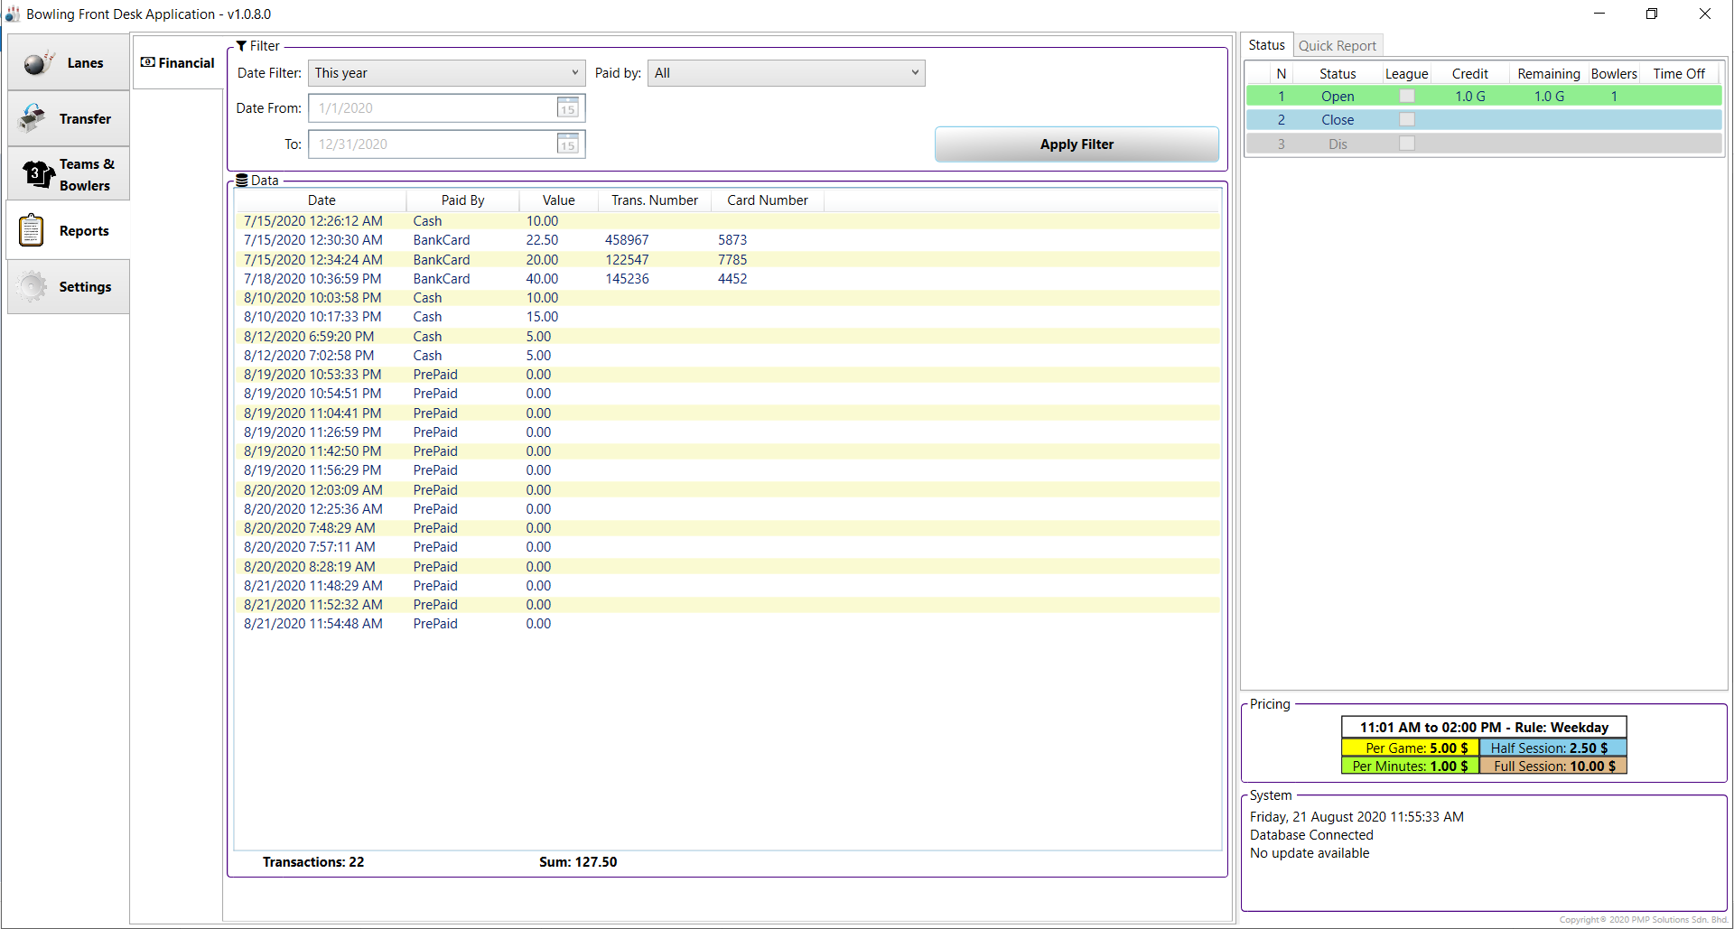Click the database icon beside Data
Image resolution: width=1734 pixels, height=929 pixels.
click(x=242, y=180)
